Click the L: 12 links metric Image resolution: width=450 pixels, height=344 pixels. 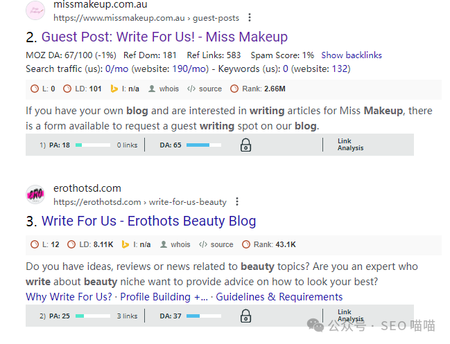pyautogui.click(x=46, y=244)
